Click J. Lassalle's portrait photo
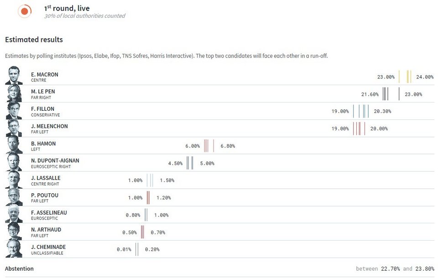Screen dimensions: 438x278 (x=14, y=180)
